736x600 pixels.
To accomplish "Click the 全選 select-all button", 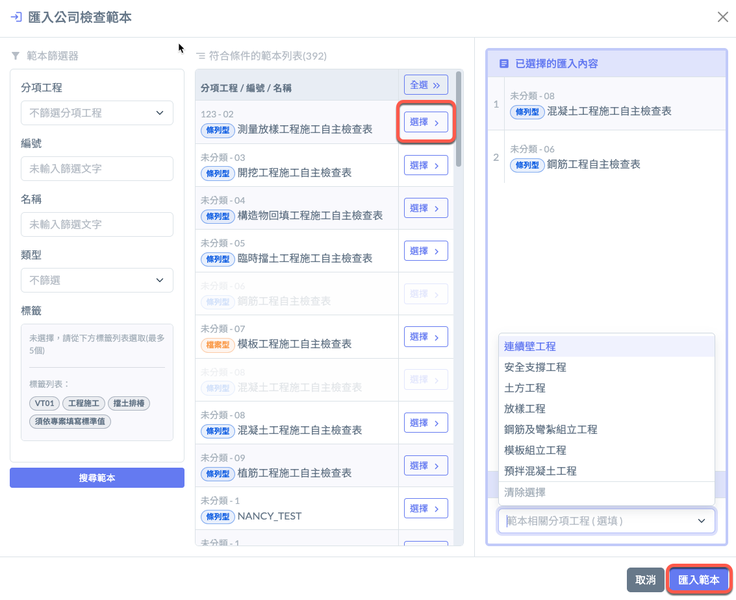I will 425,85.
